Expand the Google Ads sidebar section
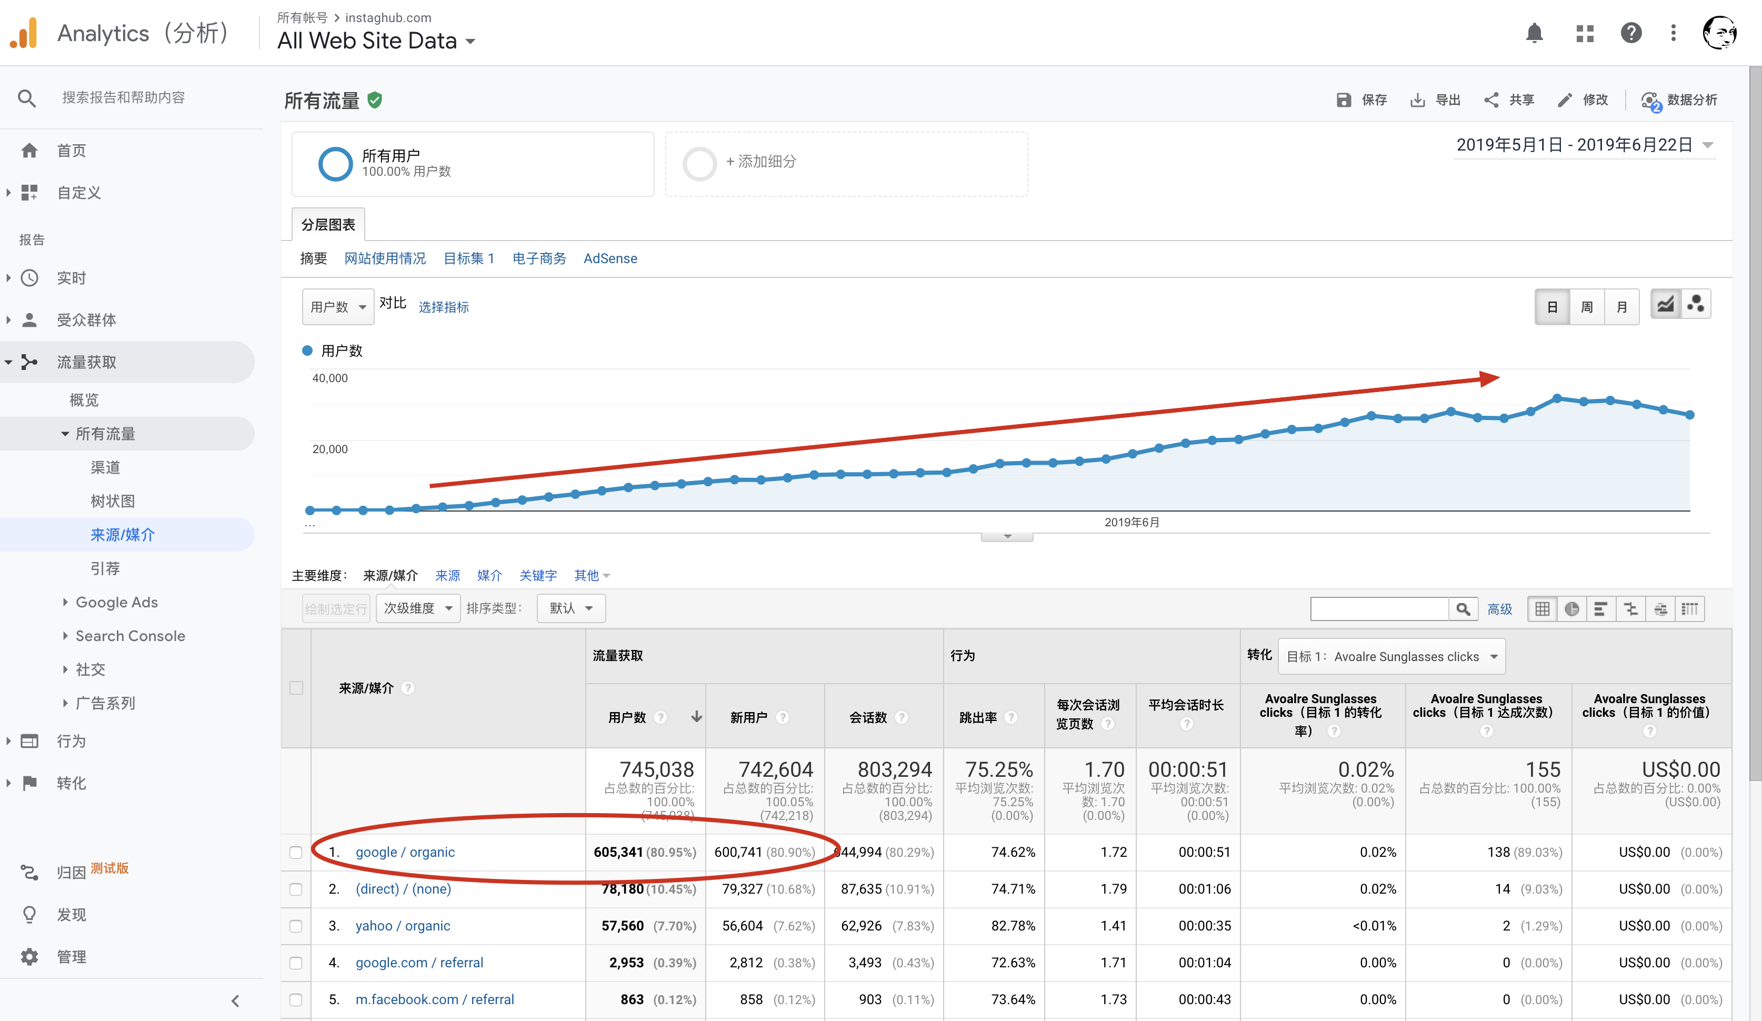The height and width of the screenshot is (1021, 1762). pos(116,602)
